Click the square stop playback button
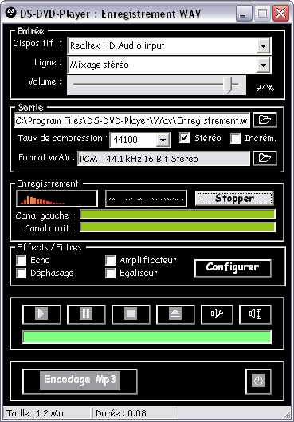The image size is (294, 422). tap(131, 314)
